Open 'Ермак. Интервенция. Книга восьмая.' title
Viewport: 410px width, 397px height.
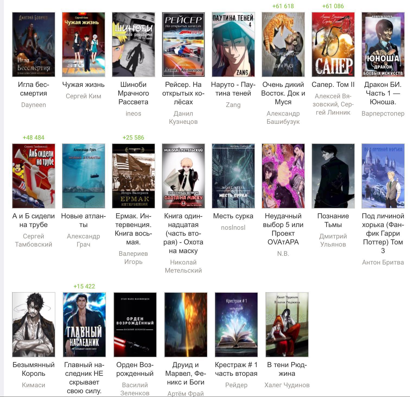(134, 229)
